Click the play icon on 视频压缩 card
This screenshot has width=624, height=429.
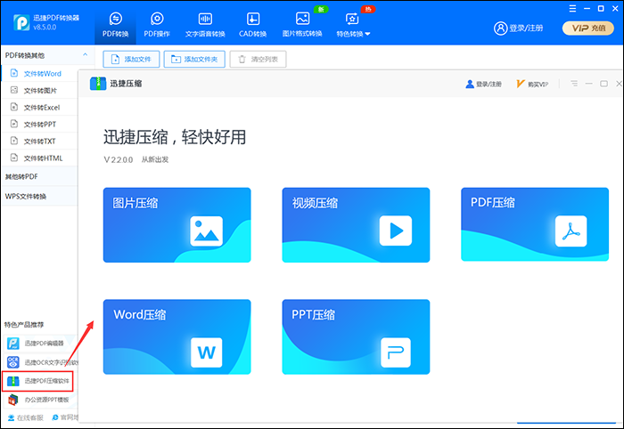(396, 231)
